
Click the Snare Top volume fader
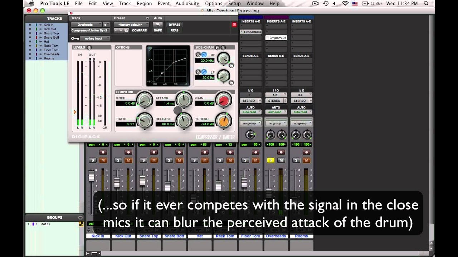tap(142, 180)
